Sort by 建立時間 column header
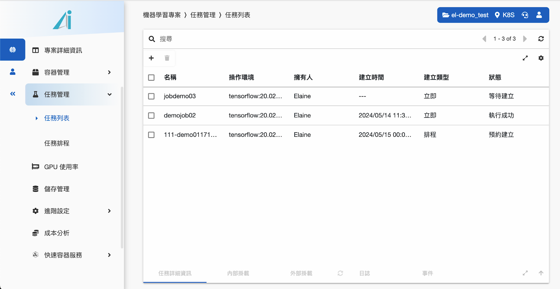Screen dimensions: 560x289 (x=371, y=77)
